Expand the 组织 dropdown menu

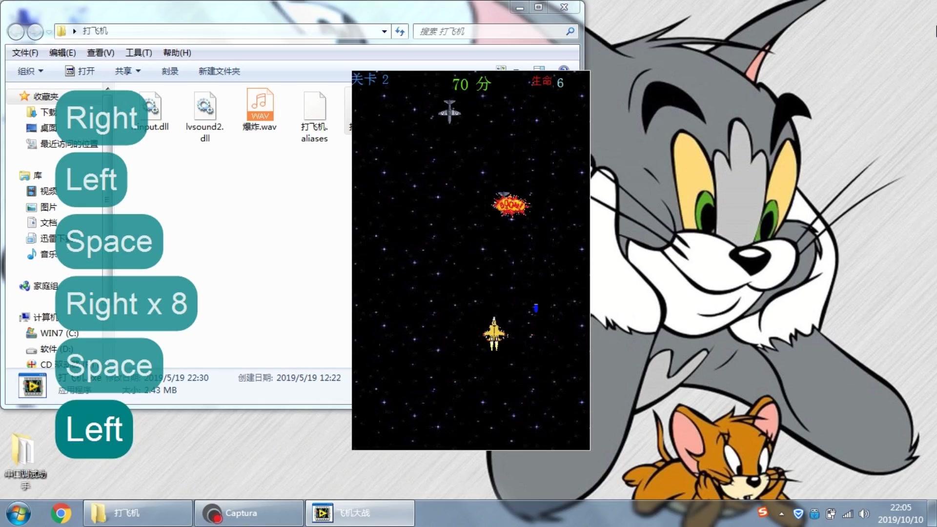[x=30, y=71]
